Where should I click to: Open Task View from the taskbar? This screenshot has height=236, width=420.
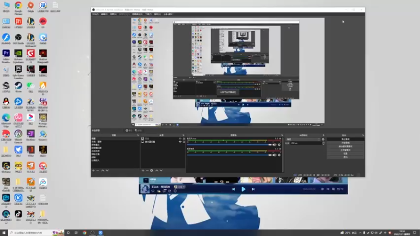pos(76,233)
